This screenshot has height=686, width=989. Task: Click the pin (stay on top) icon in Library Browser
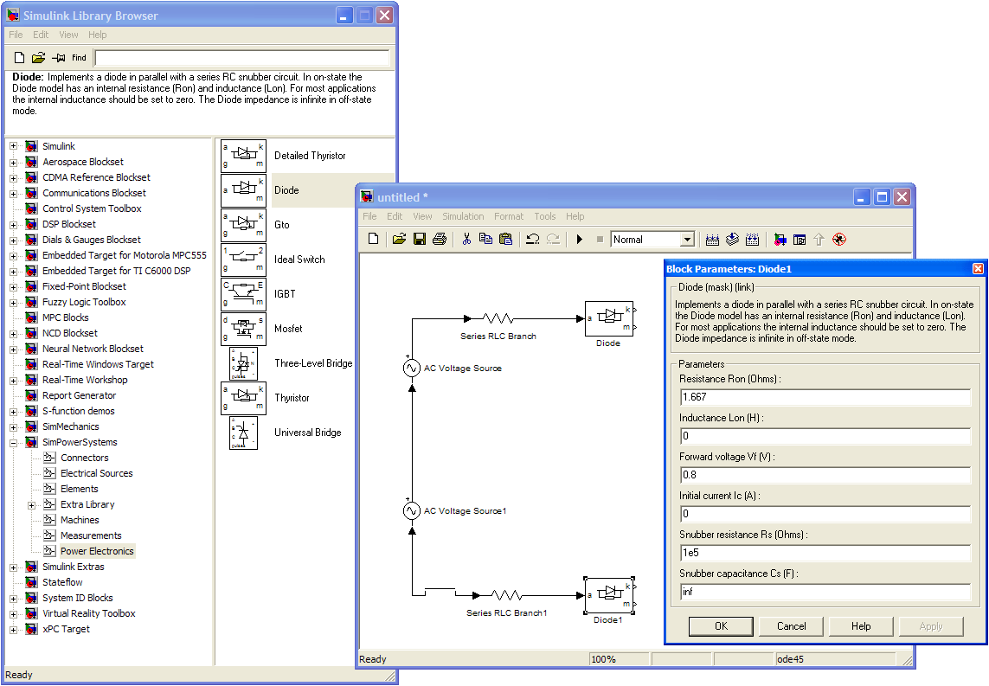pyautogui.click(x=59, y=58)
